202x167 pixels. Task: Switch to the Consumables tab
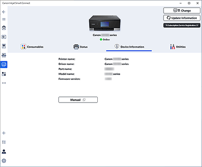[x=32, y=47]
